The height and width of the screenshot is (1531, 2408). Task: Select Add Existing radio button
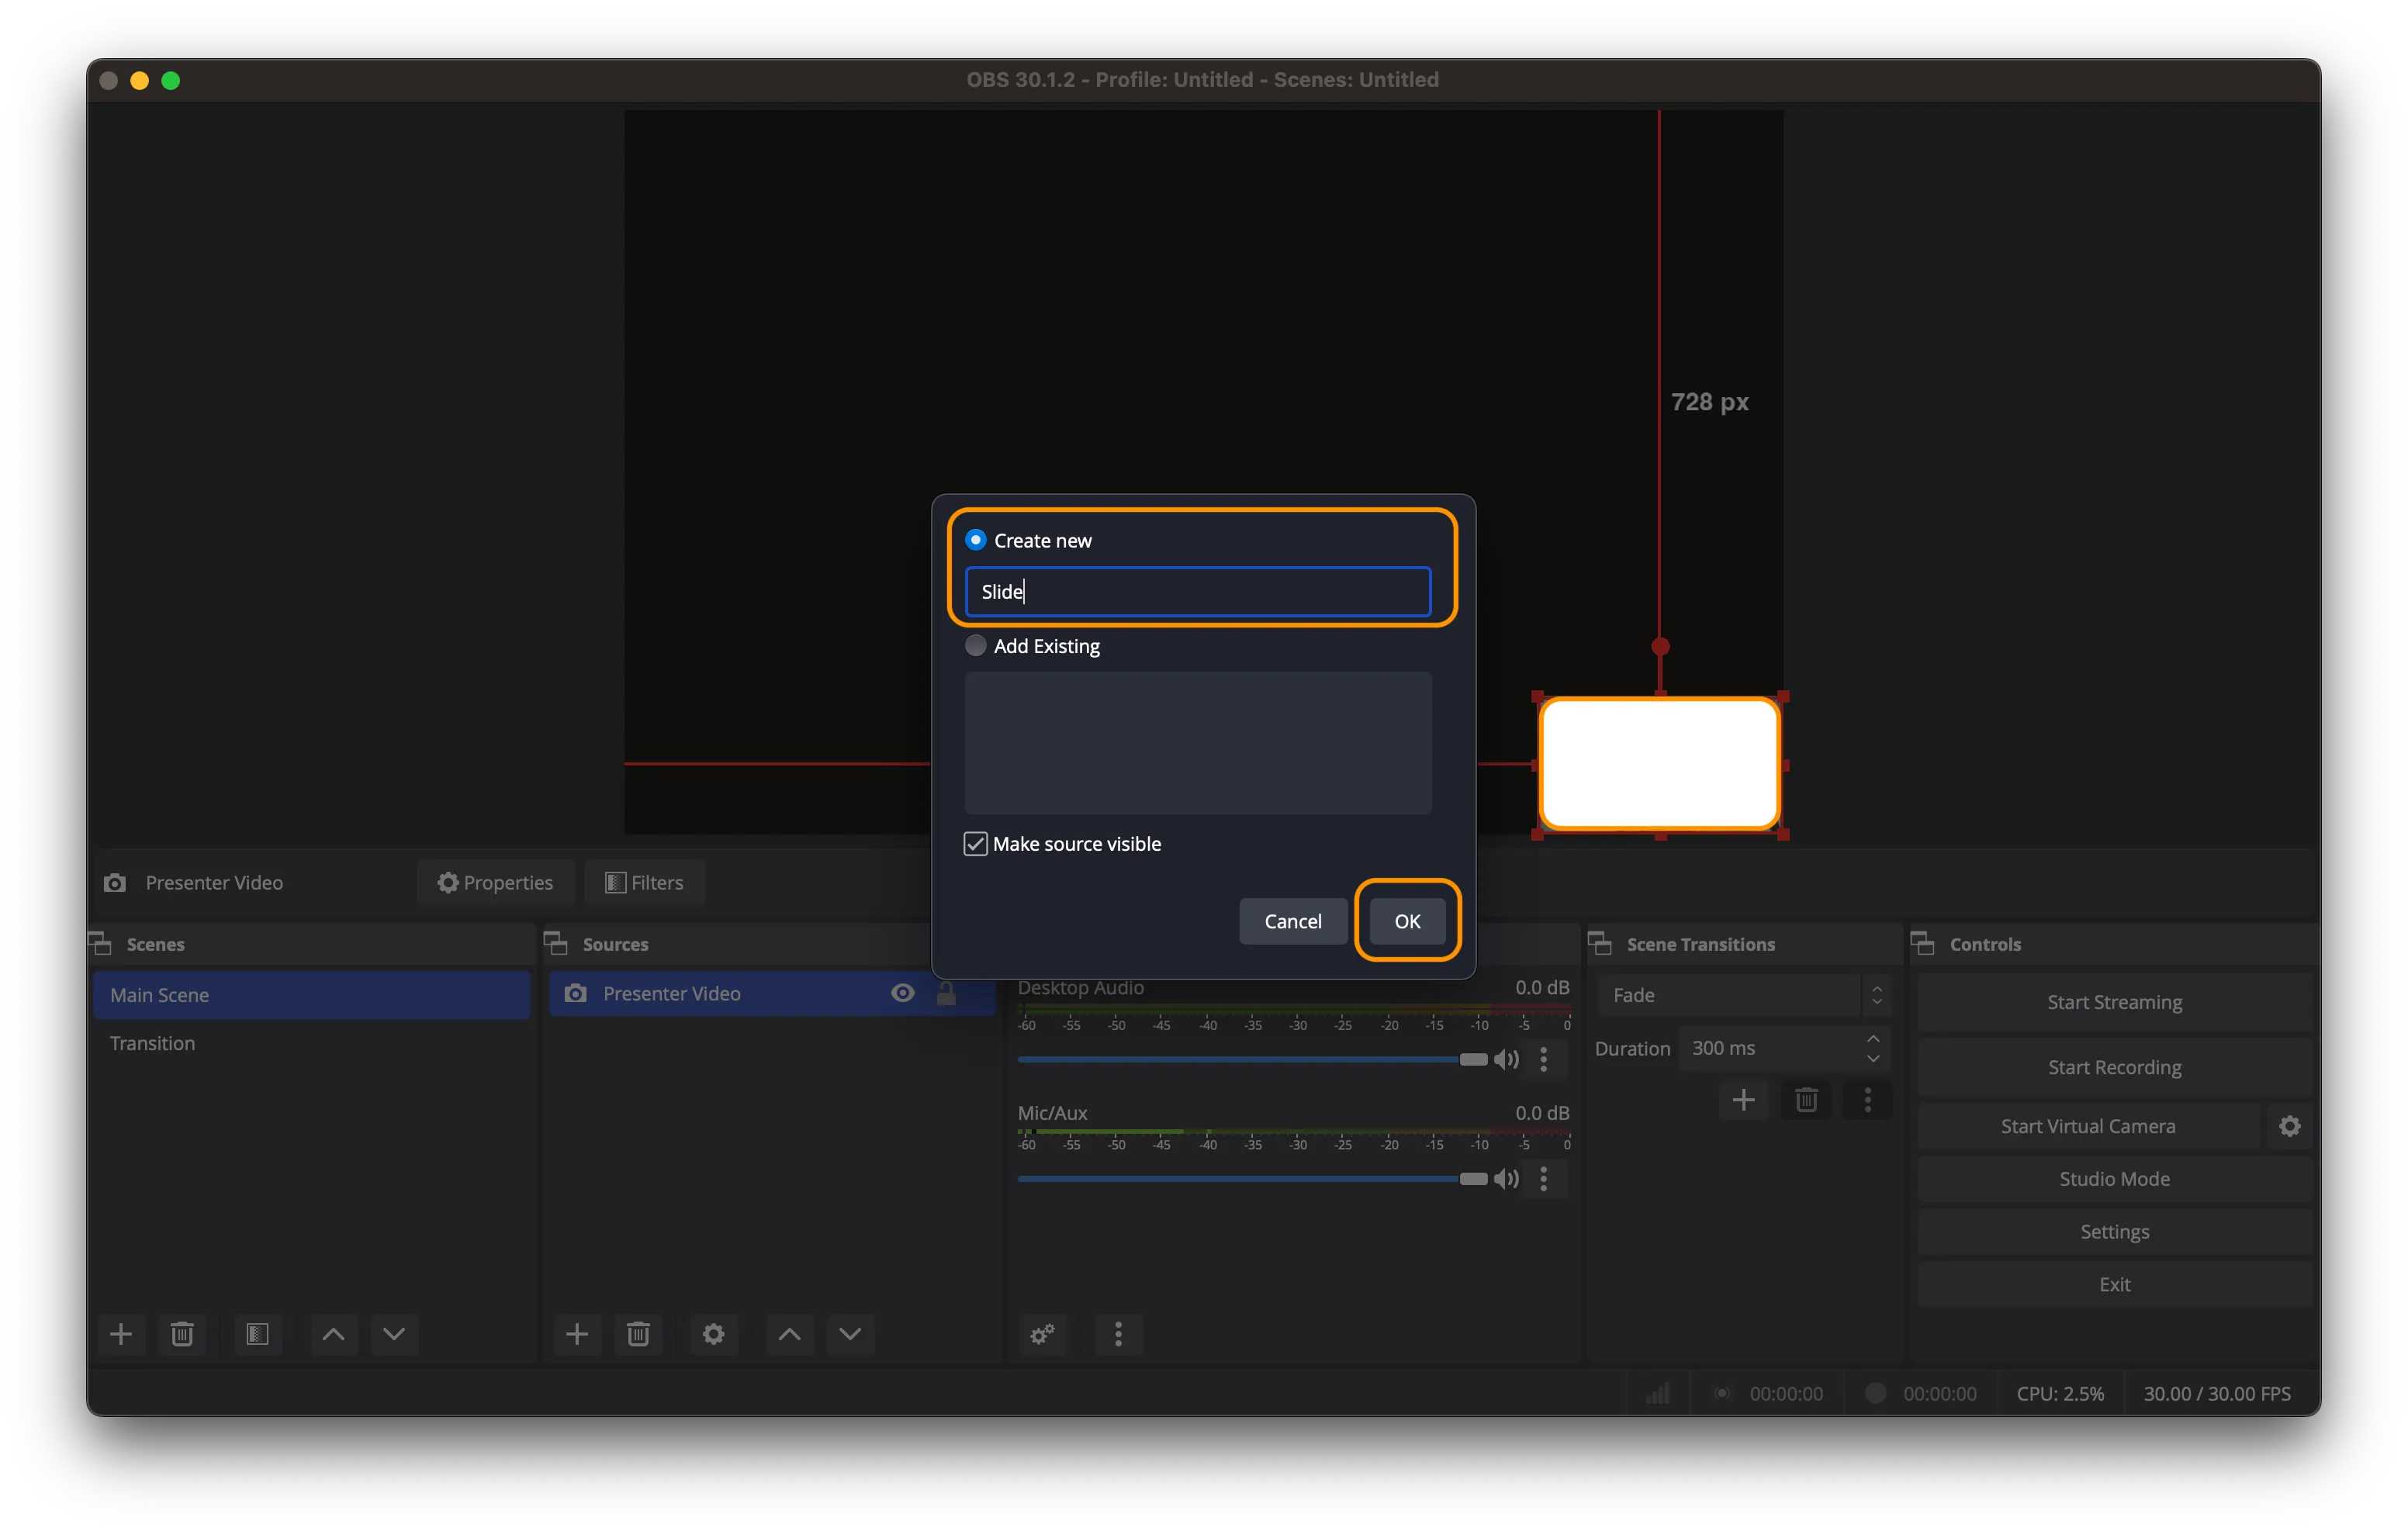click(x=975, y=646)
